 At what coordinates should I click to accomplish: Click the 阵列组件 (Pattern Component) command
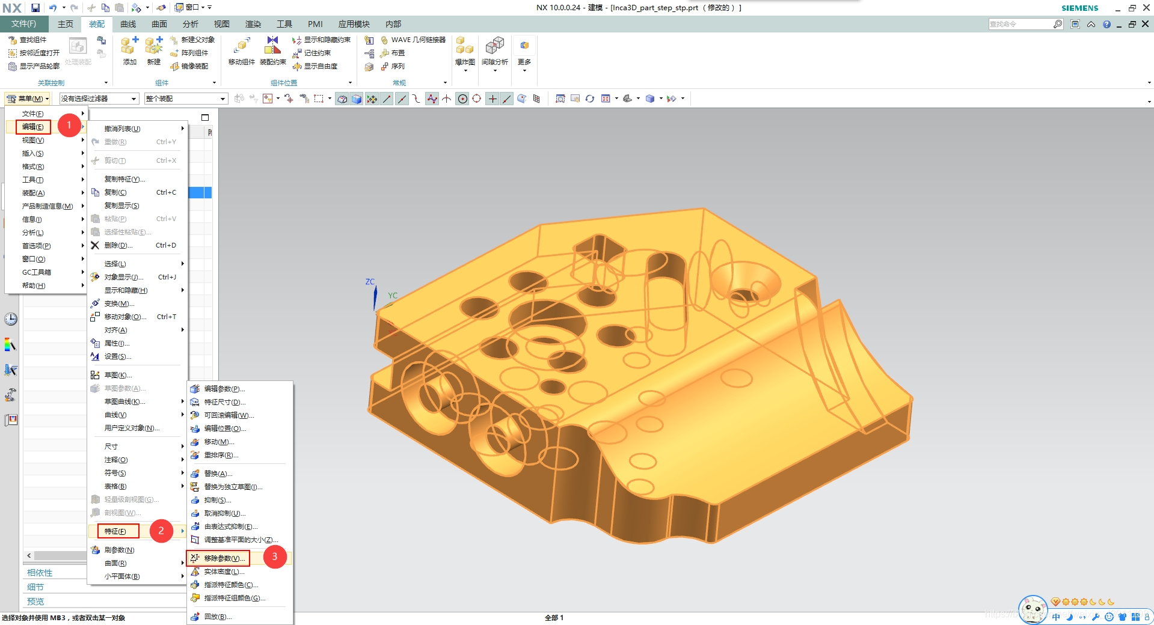pyautogui.click(x=189, y=53)
